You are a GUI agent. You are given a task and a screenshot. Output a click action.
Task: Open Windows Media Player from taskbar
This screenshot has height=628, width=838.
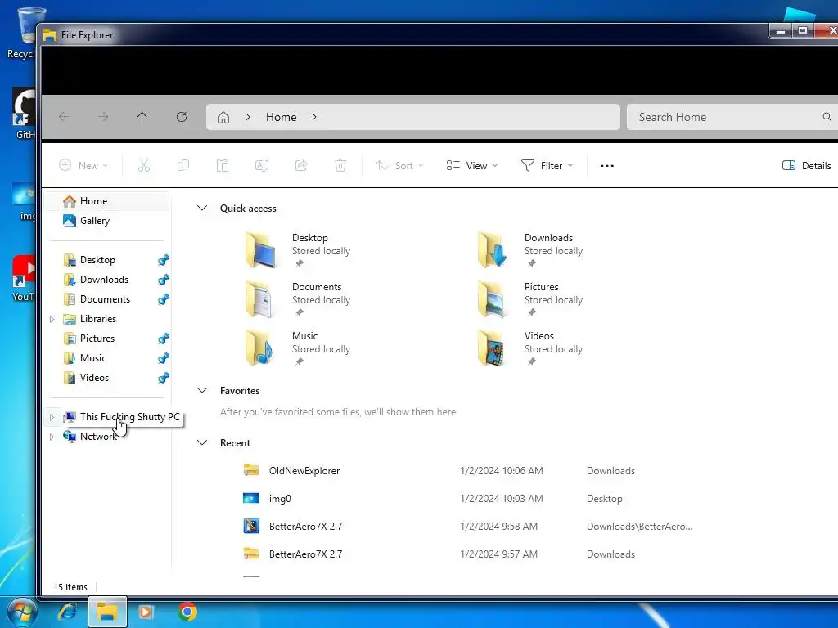[146, 612]
